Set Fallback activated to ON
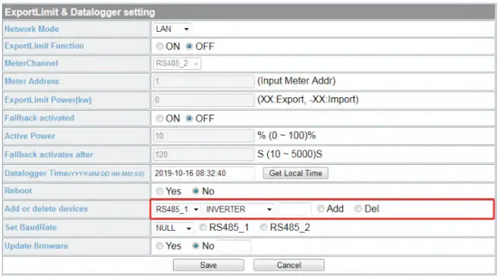 point(159,118)
